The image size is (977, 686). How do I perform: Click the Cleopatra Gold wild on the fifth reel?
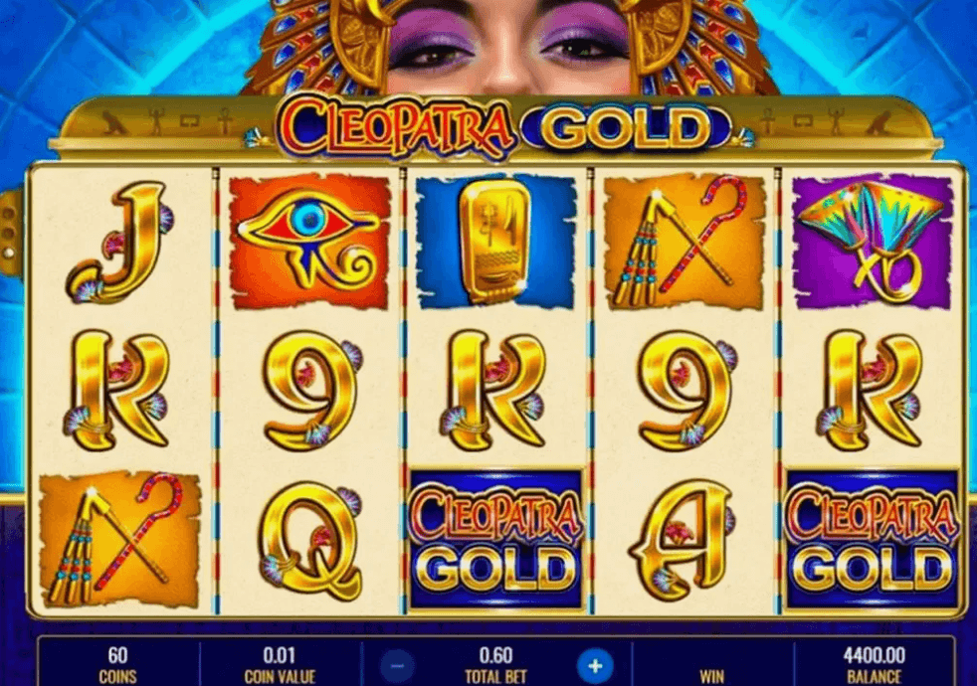coord(873,539)
